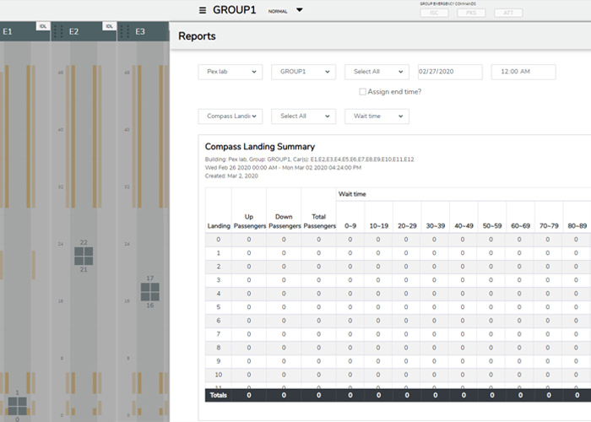Click the Created: Mar 2, 2020 line
The height and width of the screenshot is (422, 591).
coord(231,176)
